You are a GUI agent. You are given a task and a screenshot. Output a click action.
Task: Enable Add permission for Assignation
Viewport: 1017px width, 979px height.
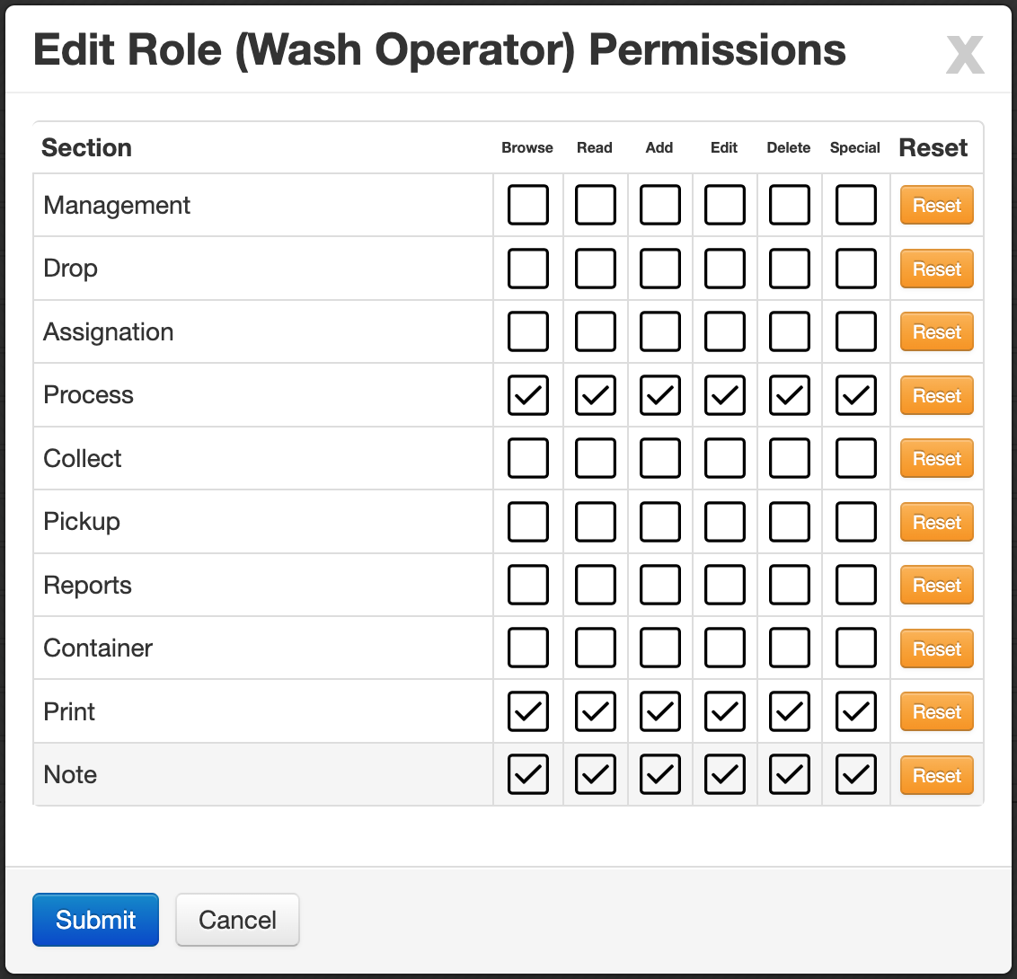point(660,331)
